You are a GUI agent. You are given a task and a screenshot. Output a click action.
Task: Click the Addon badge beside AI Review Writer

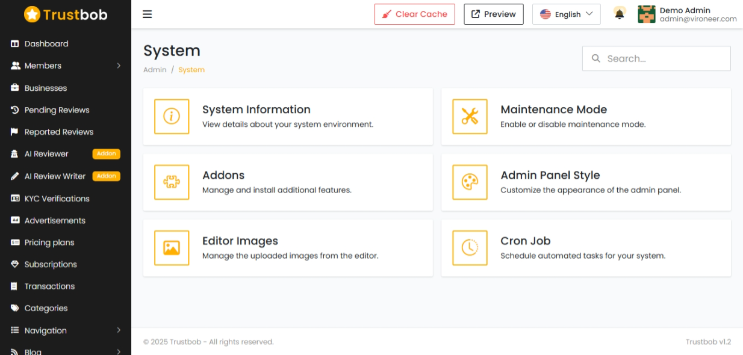107,176
